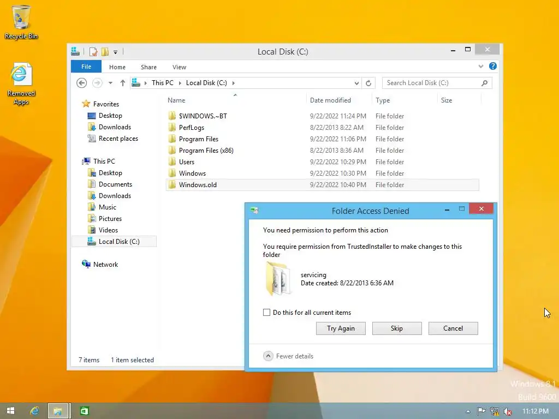This screenshot has height=419, width=559.
Task: Select Favorites in the navigation pane
Action: coord(106,104)
